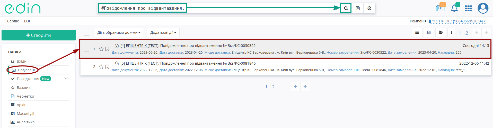Open the Погодження folder
The height and width of the screenshot is (128, 493).
click(x=28, y=79)
